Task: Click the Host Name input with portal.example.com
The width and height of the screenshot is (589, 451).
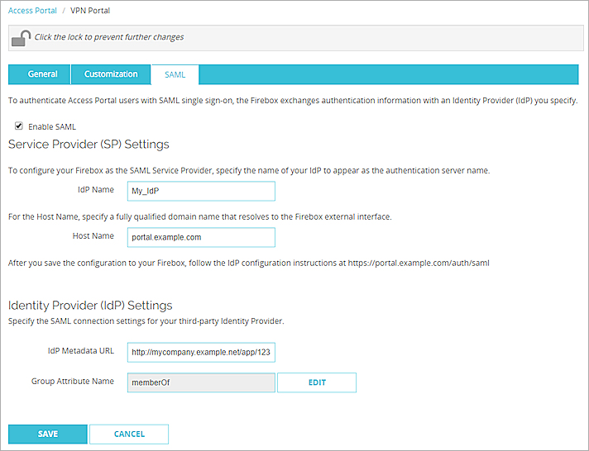Action: [x=201, y=237]
